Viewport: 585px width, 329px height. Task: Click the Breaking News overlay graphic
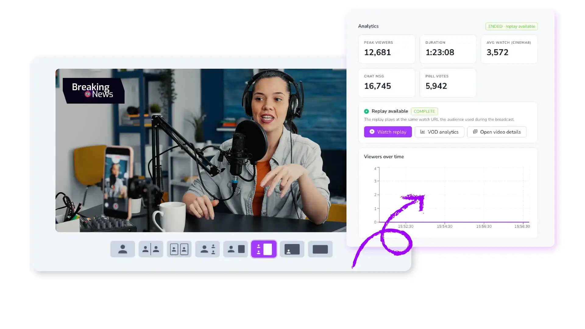(94, 91)
